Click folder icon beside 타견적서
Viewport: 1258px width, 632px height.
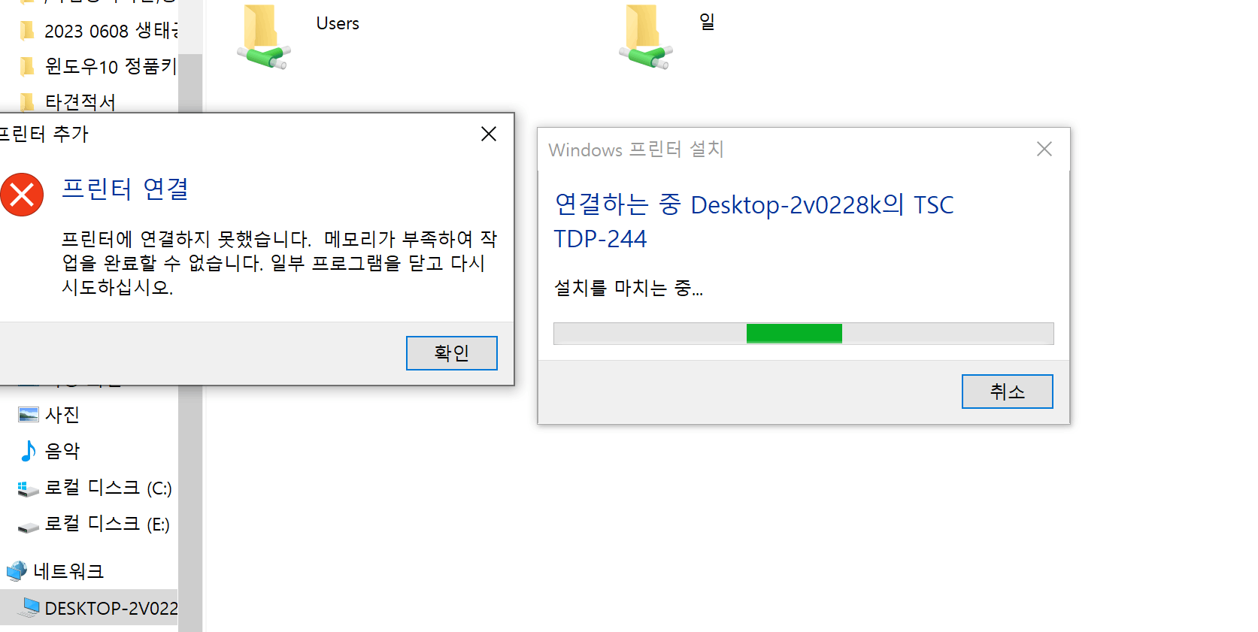[x=28, y=101]
